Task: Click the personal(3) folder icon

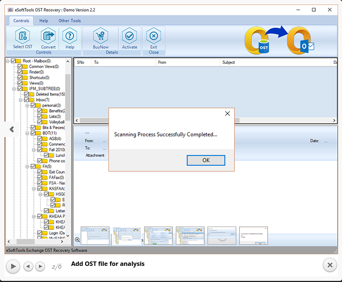Action: 38,105
